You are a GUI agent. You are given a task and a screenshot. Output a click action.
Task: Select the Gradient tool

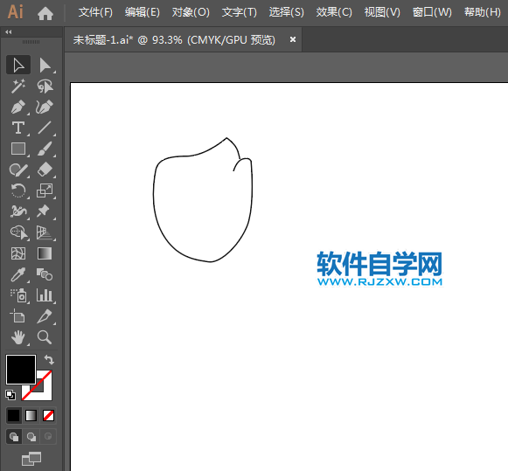pos(45,253)
